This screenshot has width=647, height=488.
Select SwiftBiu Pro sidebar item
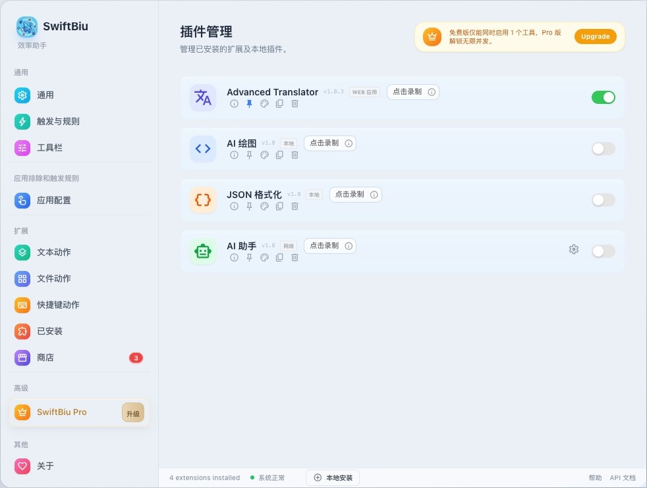[x=79, y=412]
